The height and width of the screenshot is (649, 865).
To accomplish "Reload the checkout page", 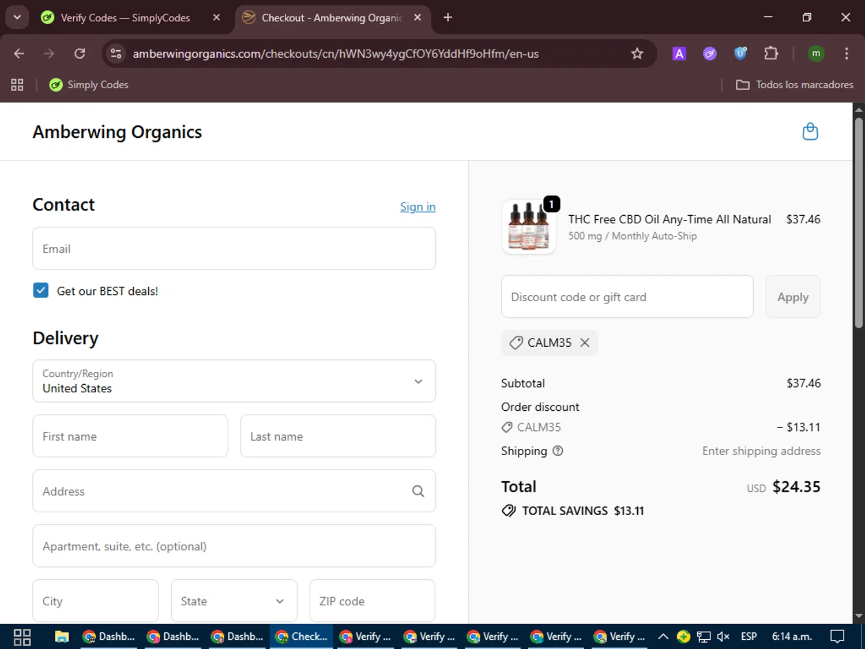I will tap(80, 54).
